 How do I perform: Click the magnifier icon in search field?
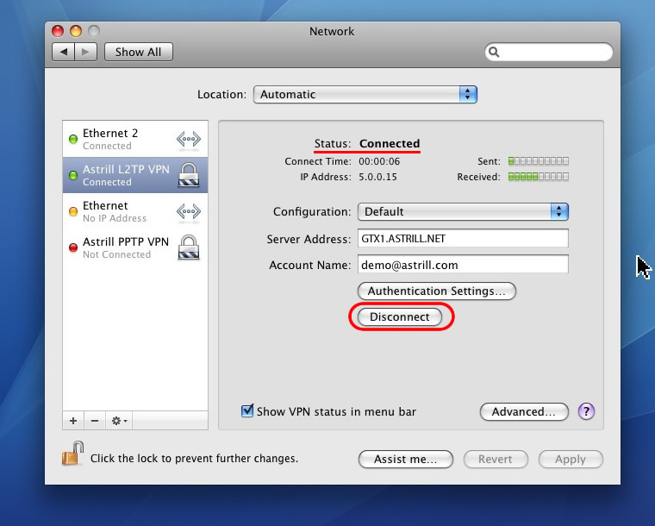click(x=494, y=52)
